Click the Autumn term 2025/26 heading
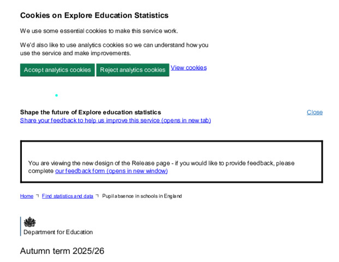This screenshot has height=262, width=339. [x=62, y=251]
